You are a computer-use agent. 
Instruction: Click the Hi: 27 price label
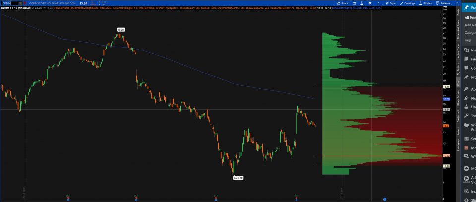(x=121, y=30)
